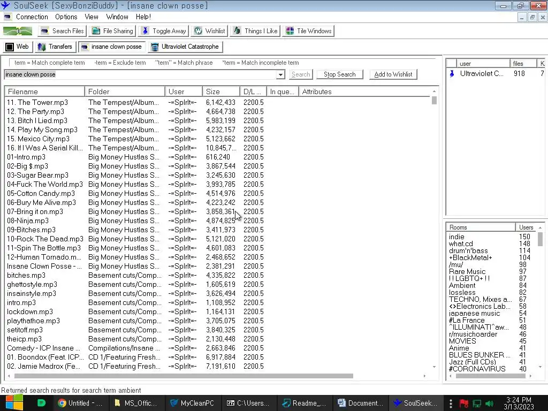548x411 pixels.
Task: Show hidden tray icons overflow
Action: [451, 404]
